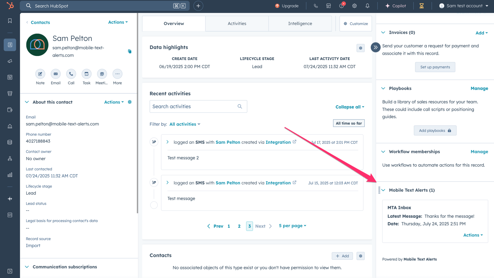This screenshot has width=494, height=278.
Task: Copy the contact email address icon
Action: point(130,51)
